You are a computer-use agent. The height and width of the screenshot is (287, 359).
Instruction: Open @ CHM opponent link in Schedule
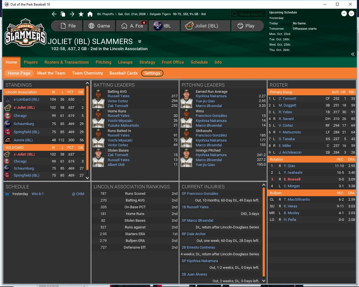[78, 194]
